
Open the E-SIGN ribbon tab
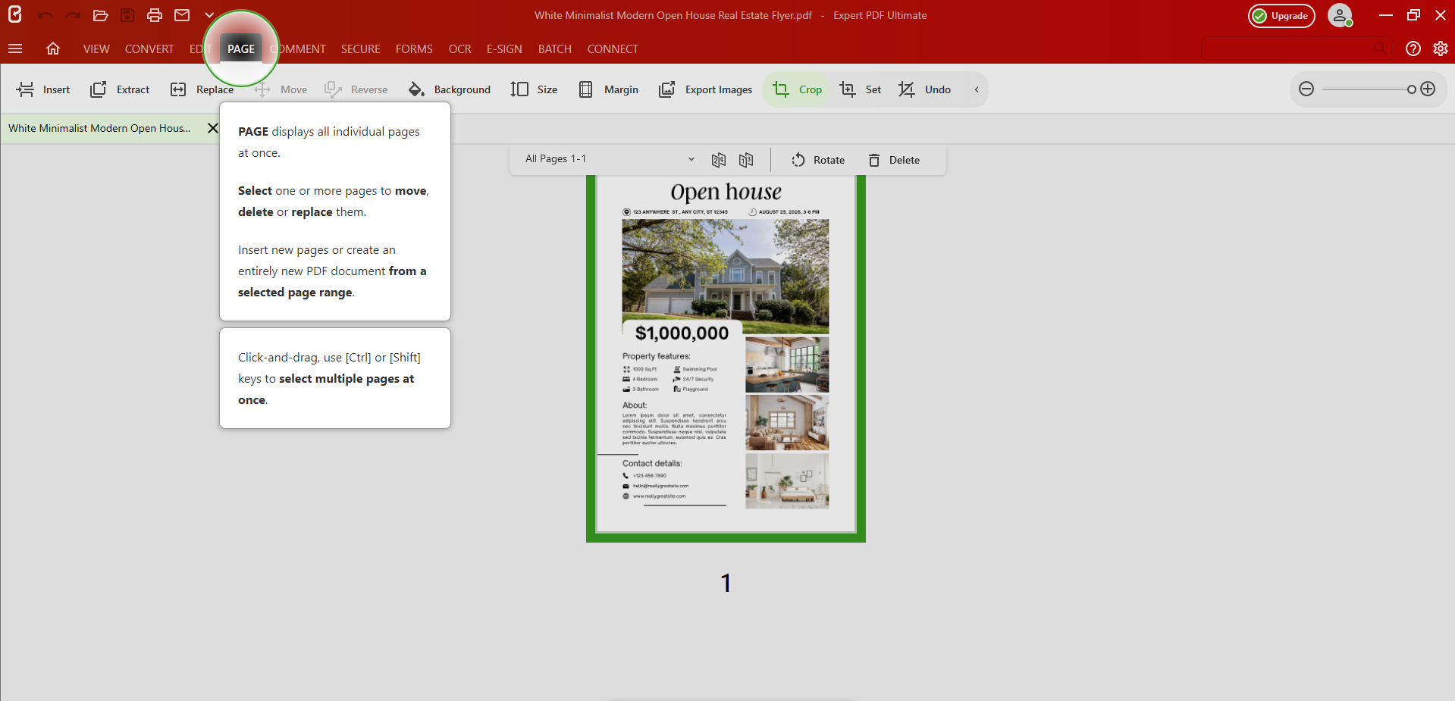pos(503,49)
